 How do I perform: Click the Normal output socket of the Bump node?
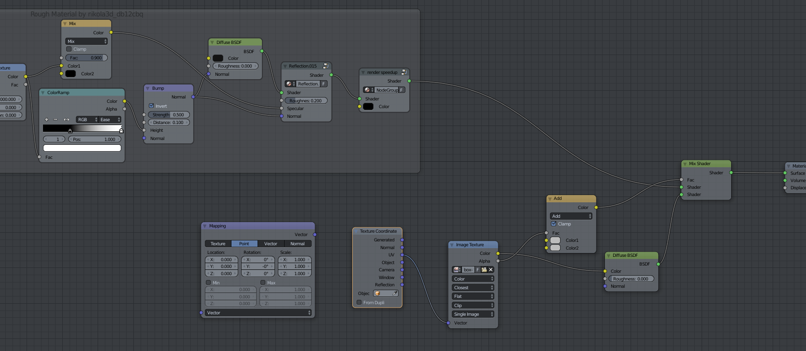click(x=193, y=97)
